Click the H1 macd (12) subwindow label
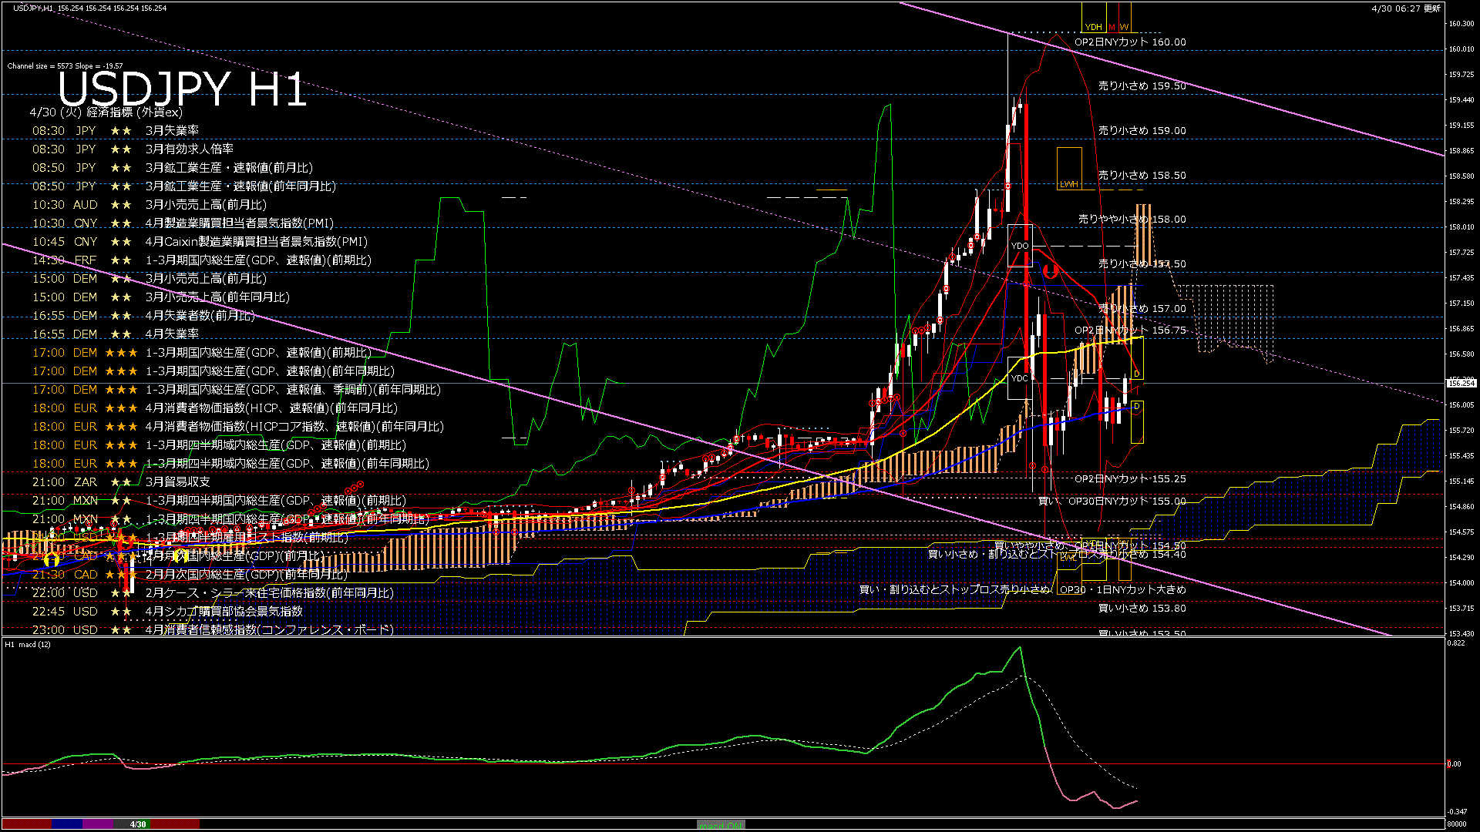 click(x=28, y=644)
